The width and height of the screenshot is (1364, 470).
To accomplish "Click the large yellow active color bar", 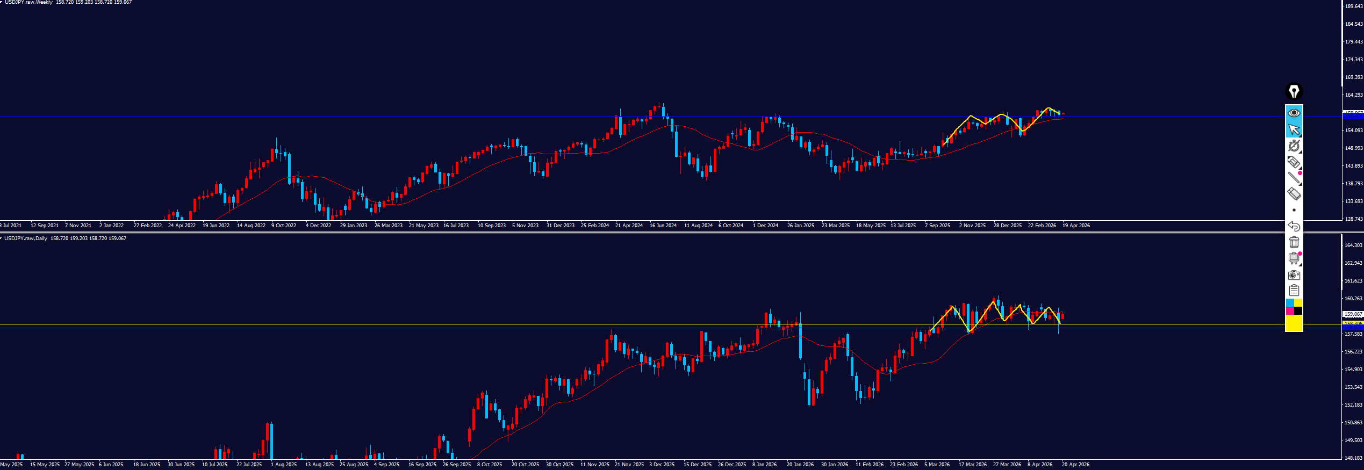I will click(1294, 323).
